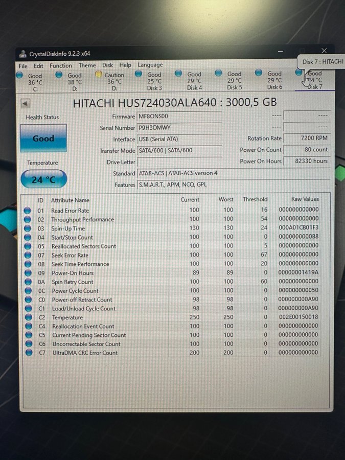Screen dimensions: 345x460
Task: Click the status orb beside Reallocated Sectors Count
Action: (x=28, y=246)
